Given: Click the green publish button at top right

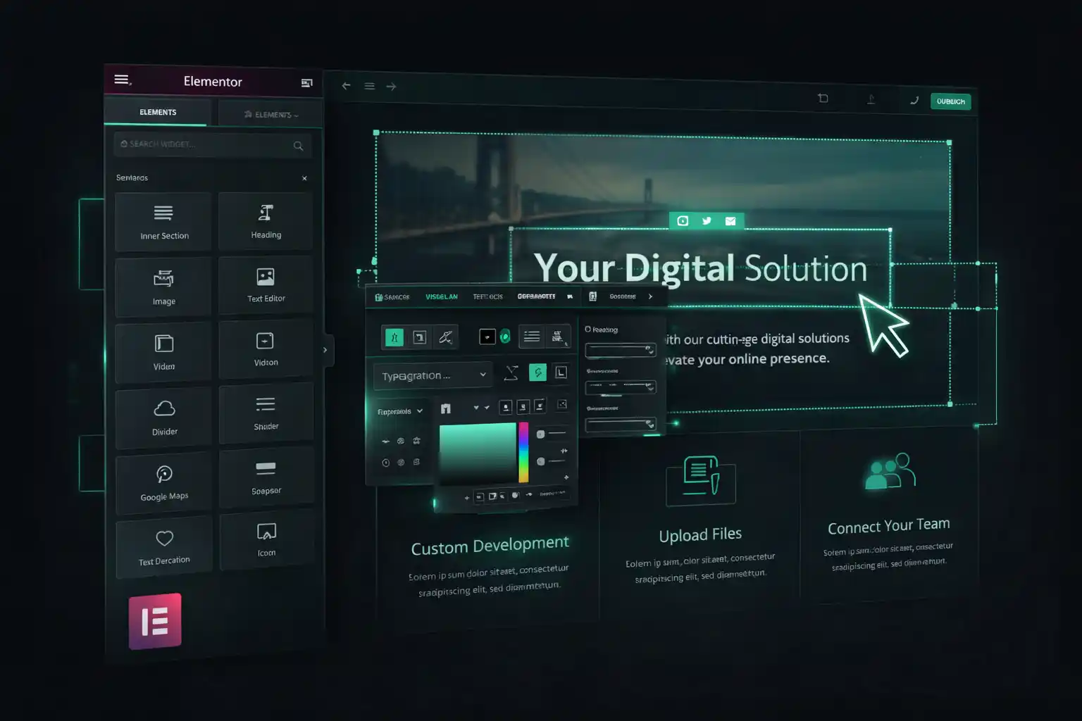Looking at the screenshot, I should coord(951,101).
